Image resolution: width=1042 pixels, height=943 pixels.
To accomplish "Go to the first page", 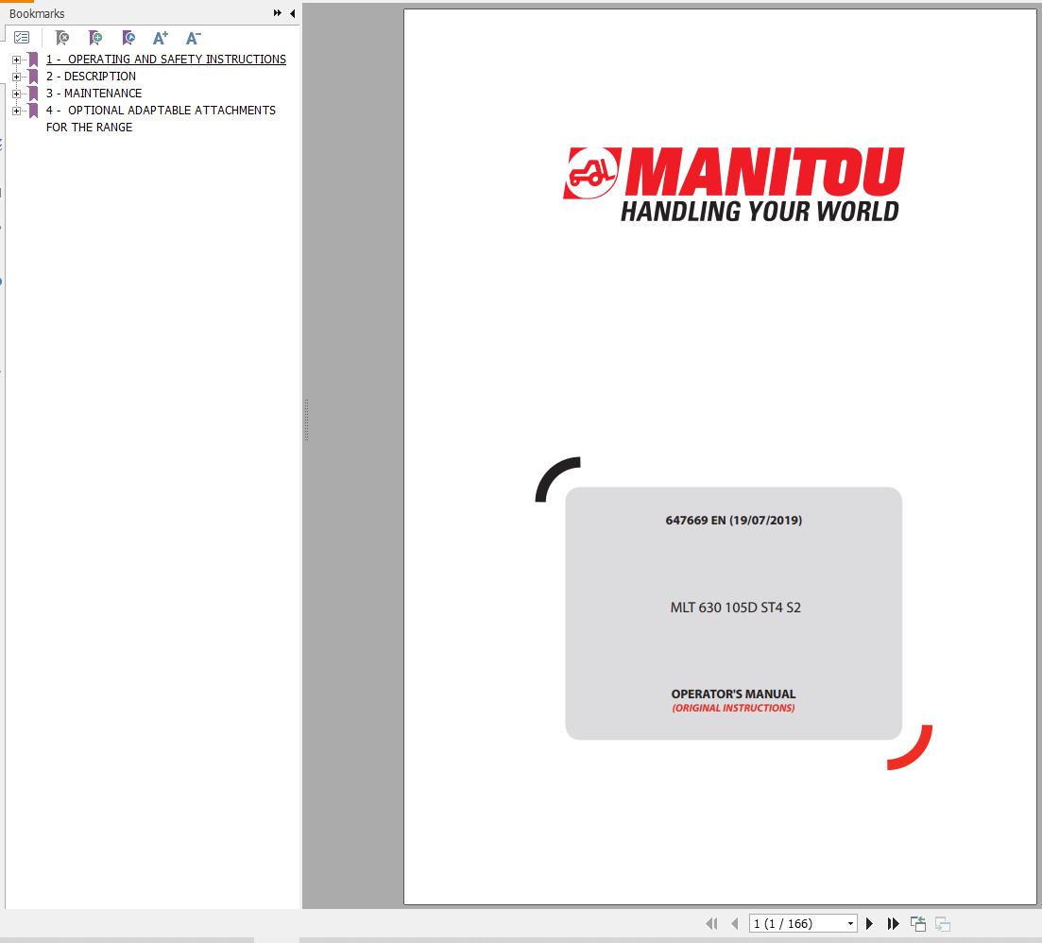I will tap(711, 923).
